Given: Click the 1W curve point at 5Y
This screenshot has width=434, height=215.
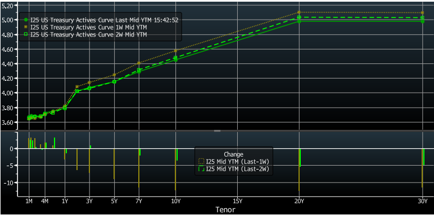Looking at the screenshot, I should 114,75.
